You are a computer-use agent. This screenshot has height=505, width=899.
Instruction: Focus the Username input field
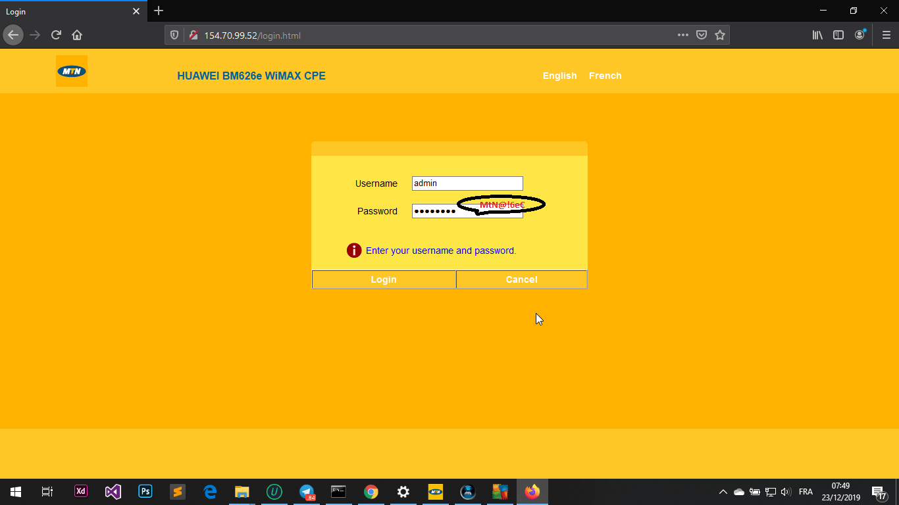(x=467, y=183)
